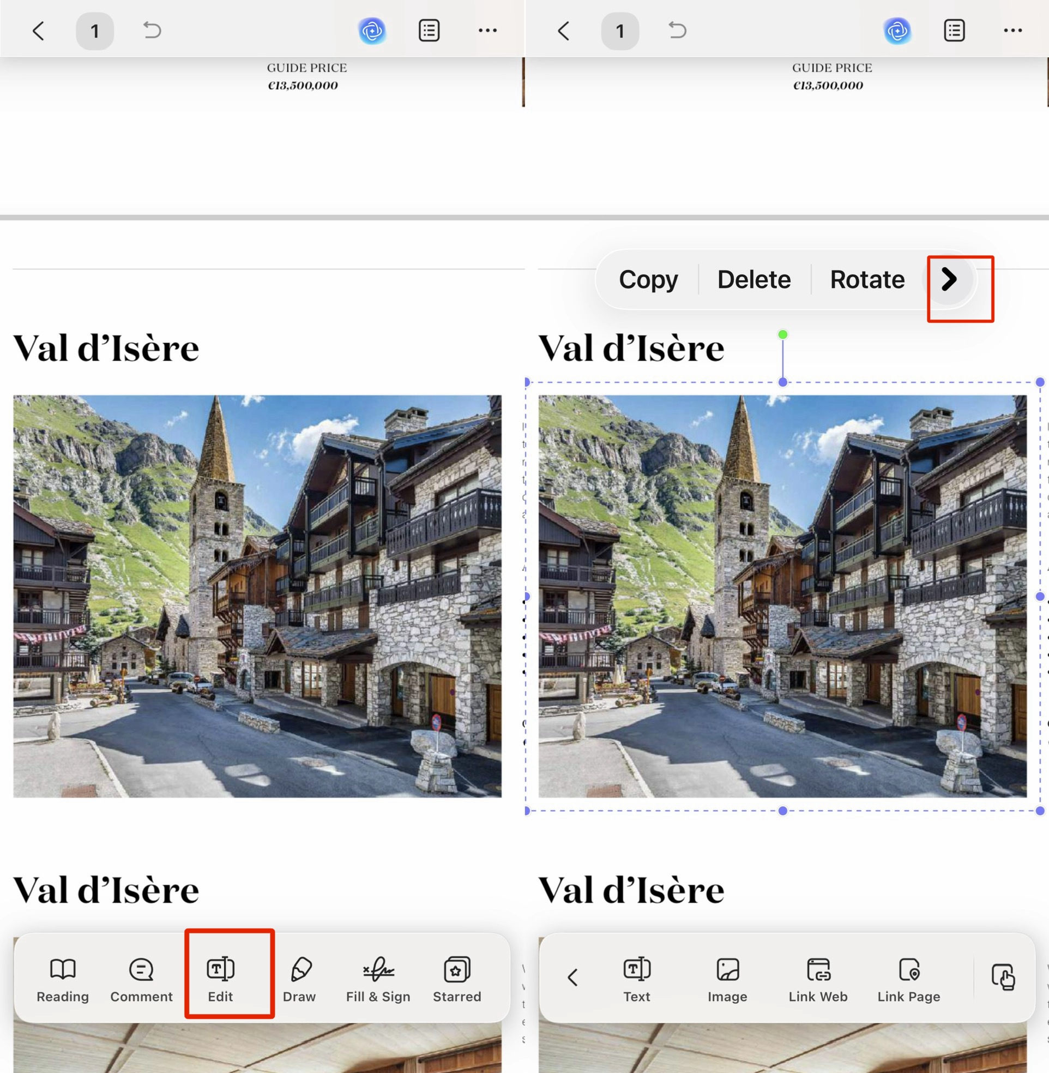Open the outline list icon in right screen
Screen dimensions: 1049x1073
coord(954,31)
